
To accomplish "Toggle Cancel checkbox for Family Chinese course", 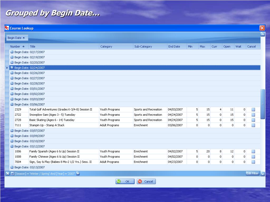I will pos(253,157).
